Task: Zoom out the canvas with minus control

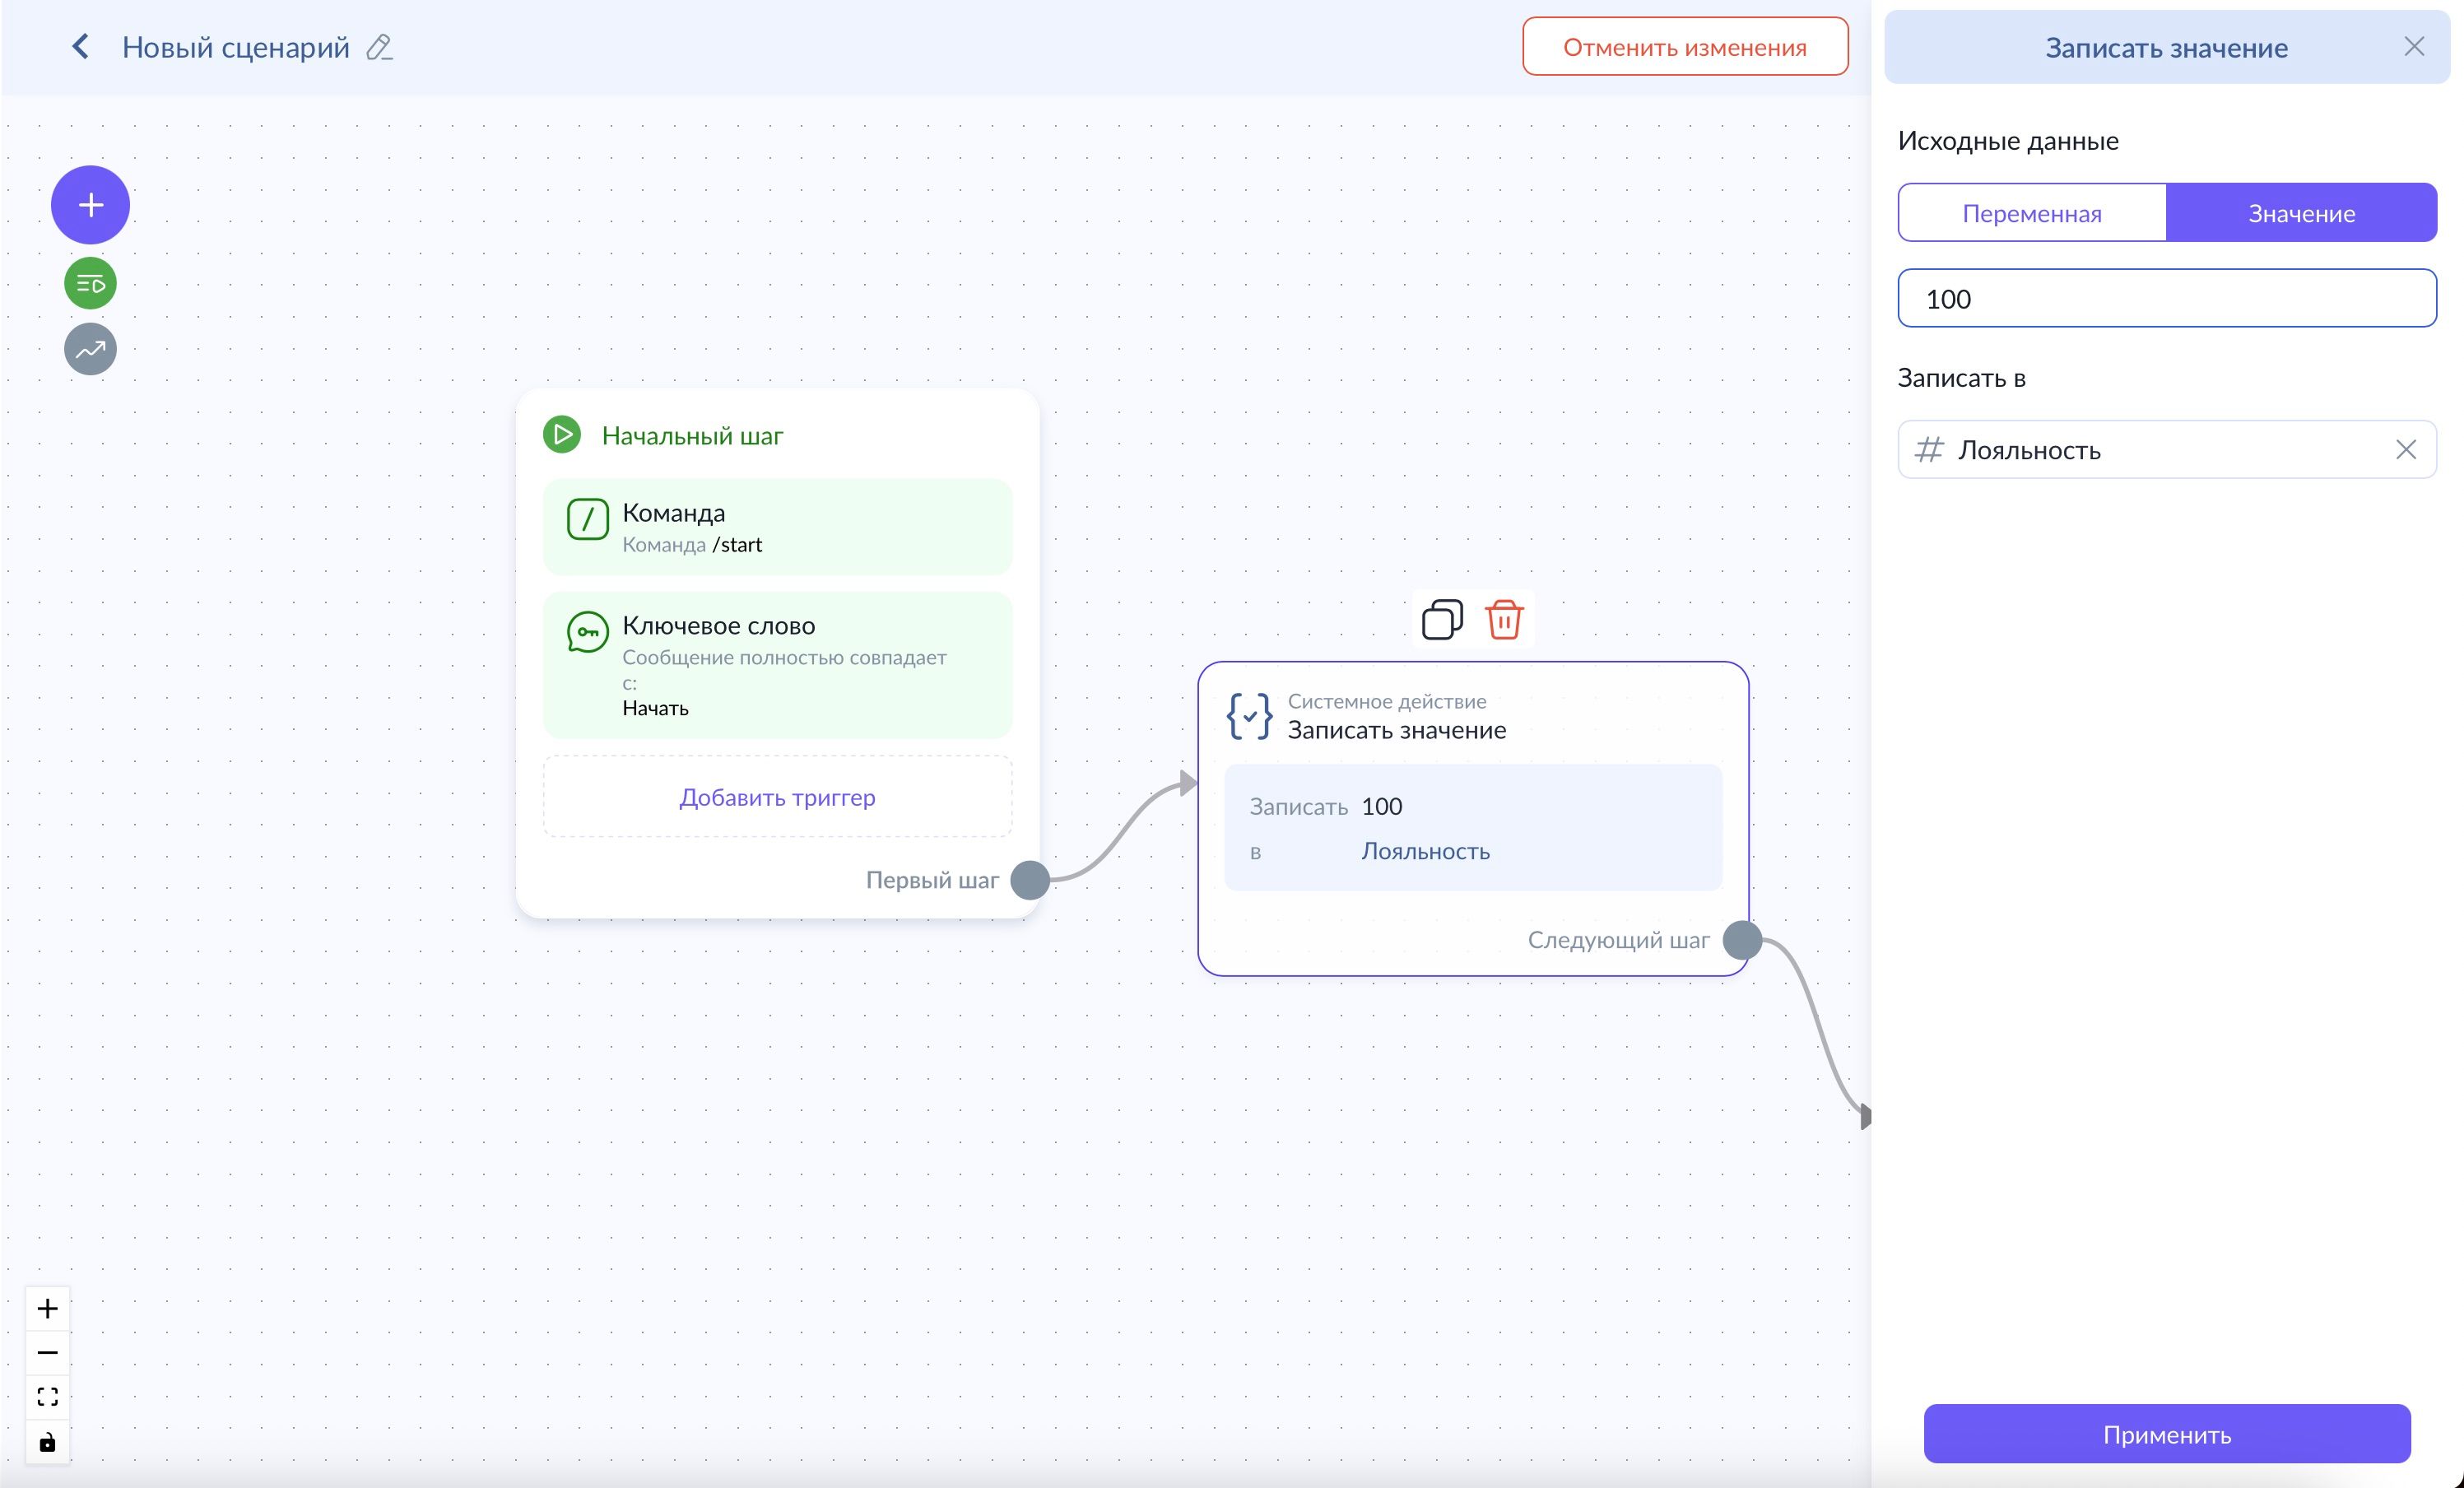Action: (x=47, y=1353)
